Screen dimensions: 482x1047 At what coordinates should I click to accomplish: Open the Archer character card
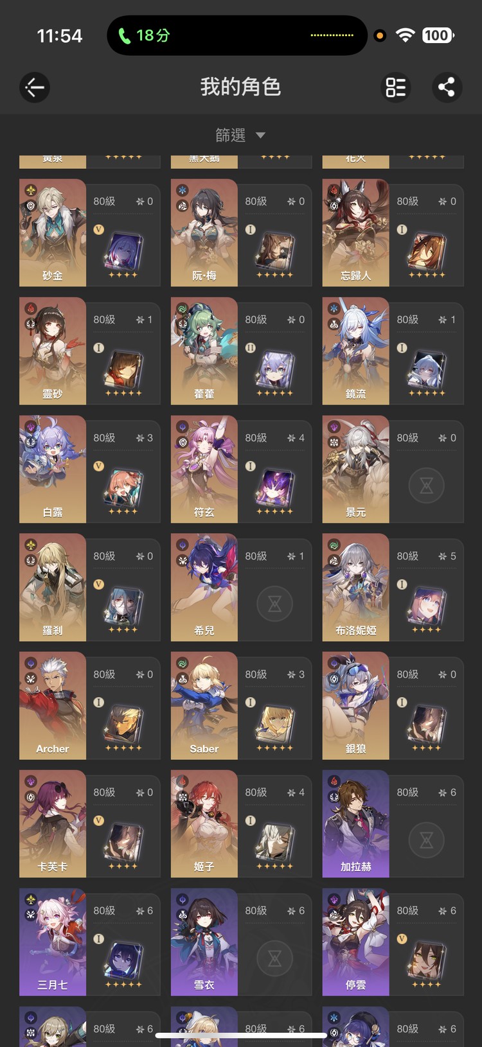pos(90,705)
